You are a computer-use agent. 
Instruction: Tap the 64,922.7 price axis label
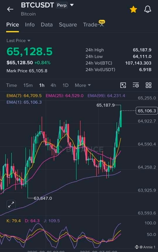click(x=147, y=121)
